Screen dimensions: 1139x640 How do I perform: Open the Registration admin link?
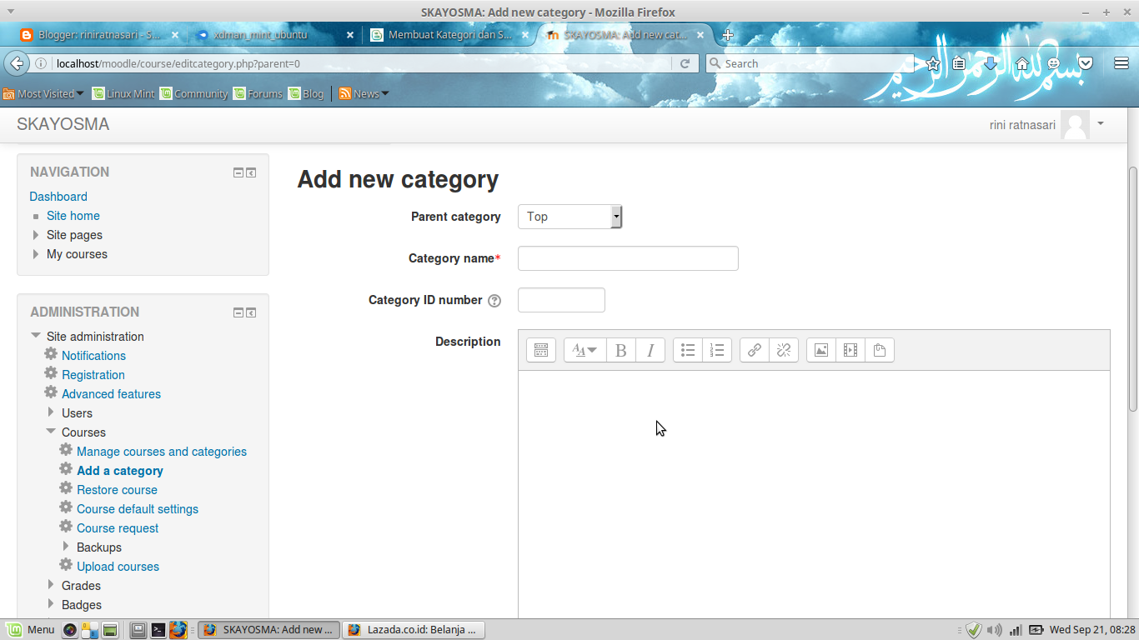tap(93, 375)
